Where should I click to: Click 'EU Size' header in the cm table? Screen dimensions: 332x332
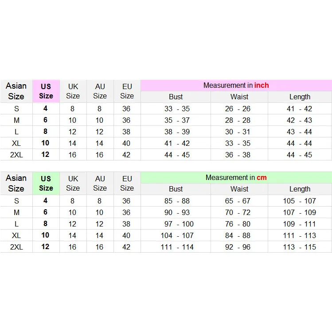127,183
